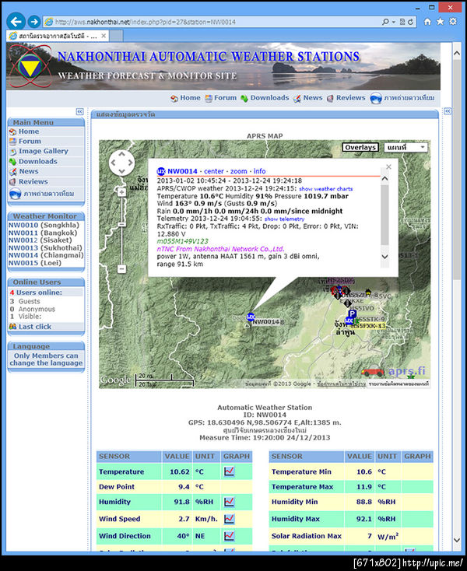
Task: Go back with the browser back arrow
Action: (16, 22)
